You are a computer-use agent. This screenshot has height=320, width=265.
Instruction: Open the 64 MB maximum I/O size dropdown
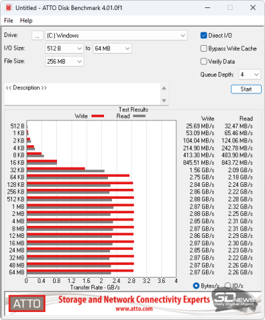coord(112,48)
